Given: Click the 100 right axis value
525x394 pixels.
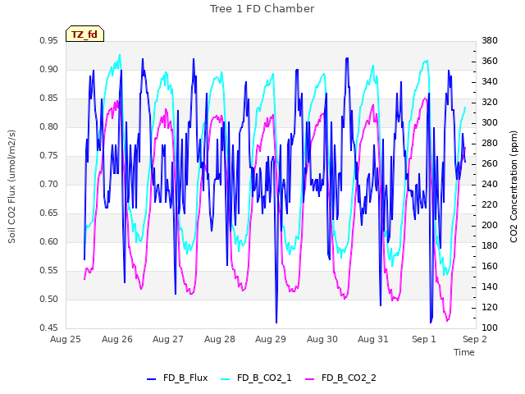Looking at the screenshot, I should tap(490, 328).
